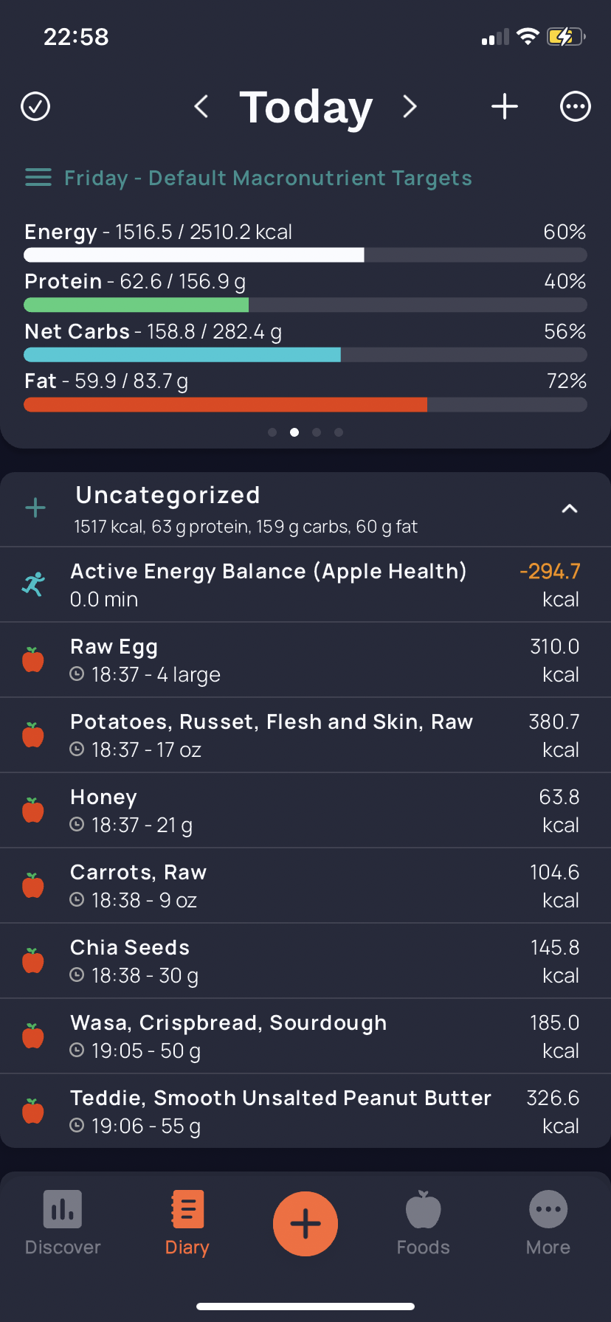Screen dimensions: 611x1322
Task: Tap the plus icon in top header
Action: [x=505, y=106]
